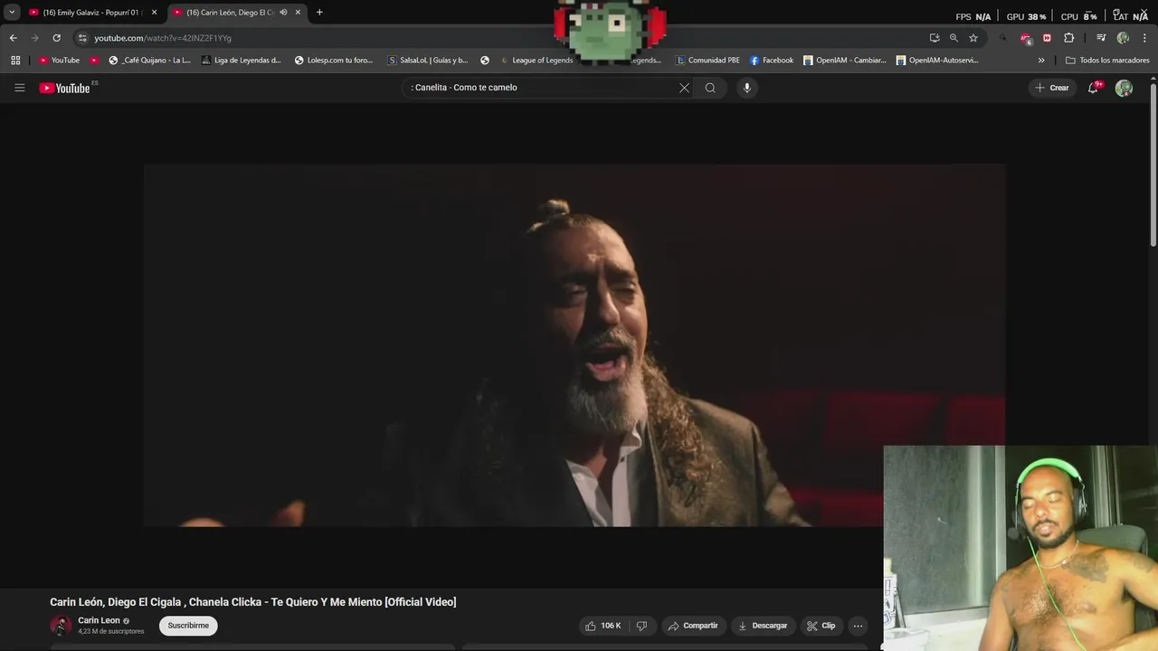Click the video title text
This screenshot has height=651, width=1158.
(x=252, y=602)
